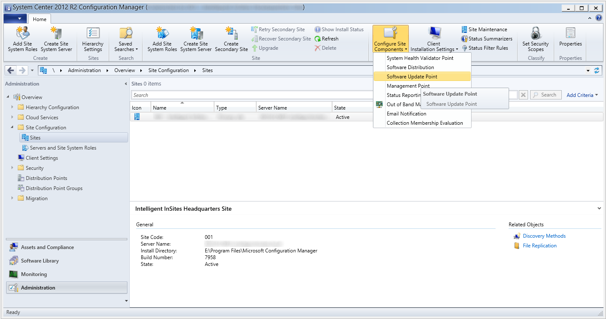Select Email Notification menu item
Viewport: 606px width, 319px height.
(422, 114)
